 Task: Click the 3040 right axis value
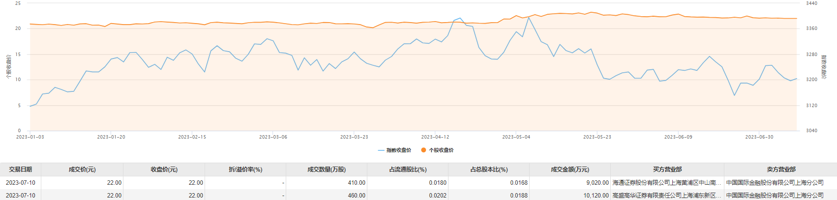coord(811,131)
